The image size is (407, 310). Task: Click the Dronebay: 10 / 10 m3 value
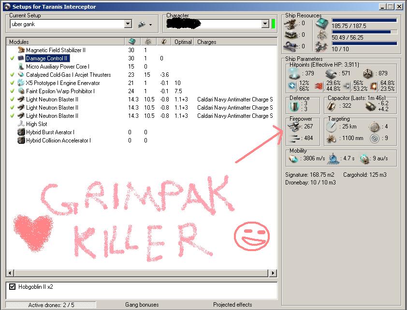click(310, 183)
